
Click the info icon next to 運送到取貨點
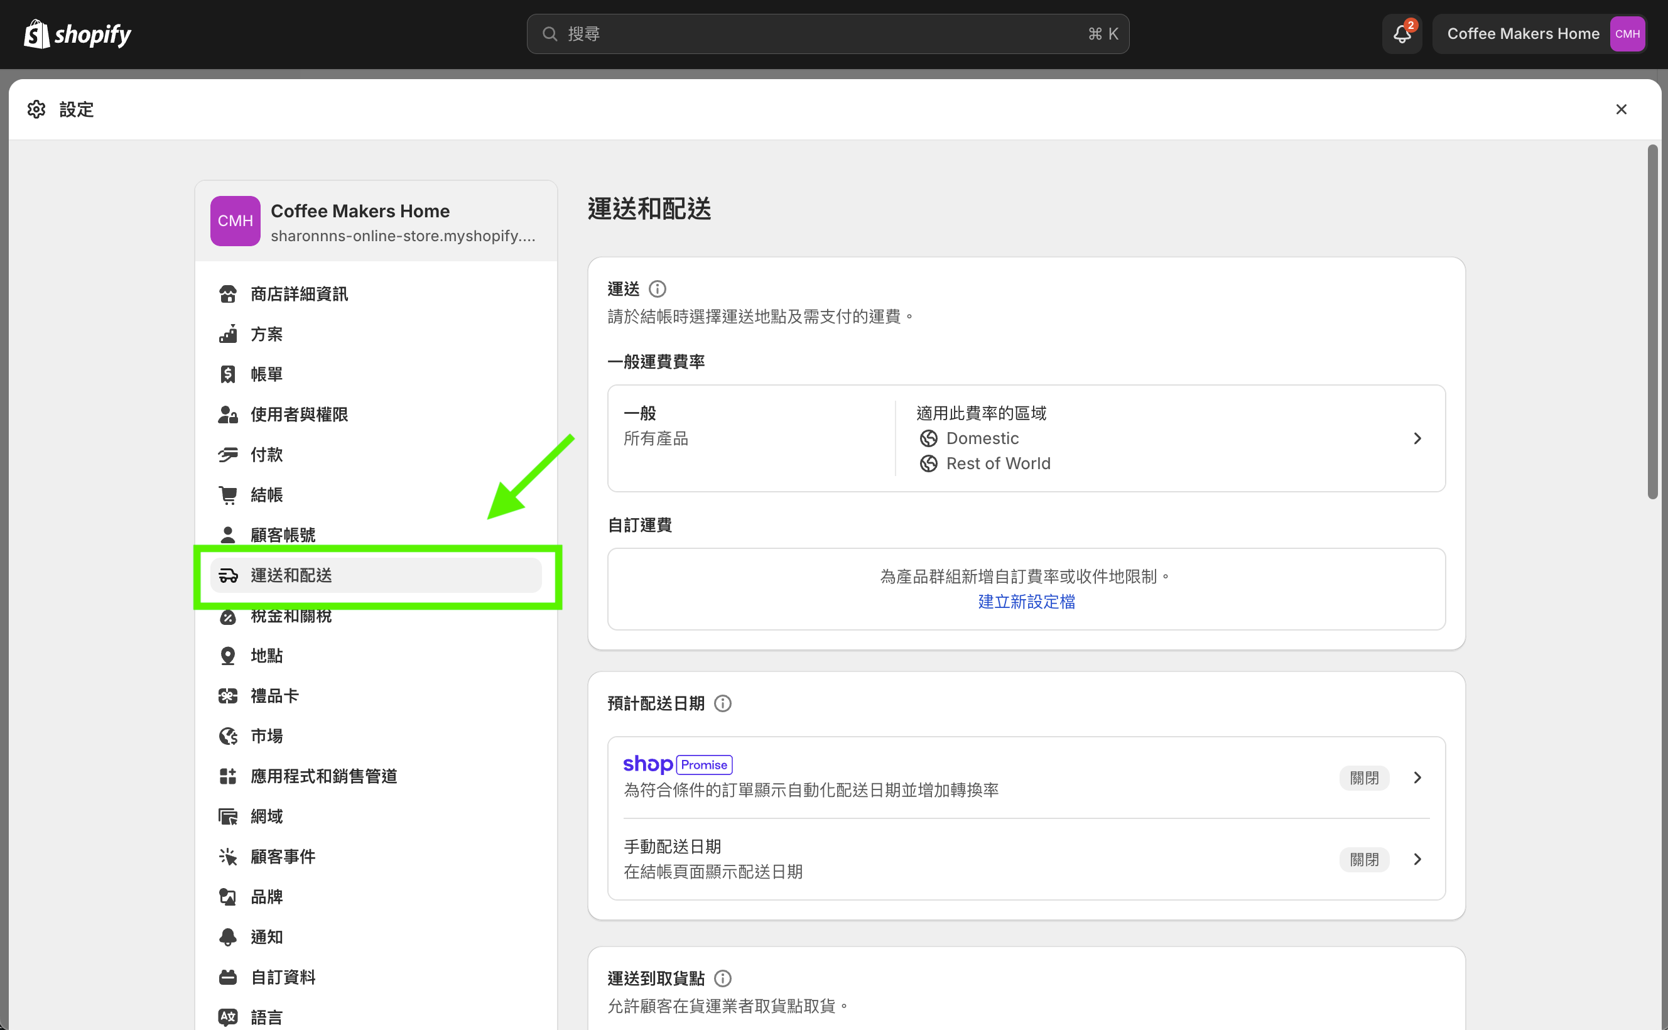pos(723,979)
